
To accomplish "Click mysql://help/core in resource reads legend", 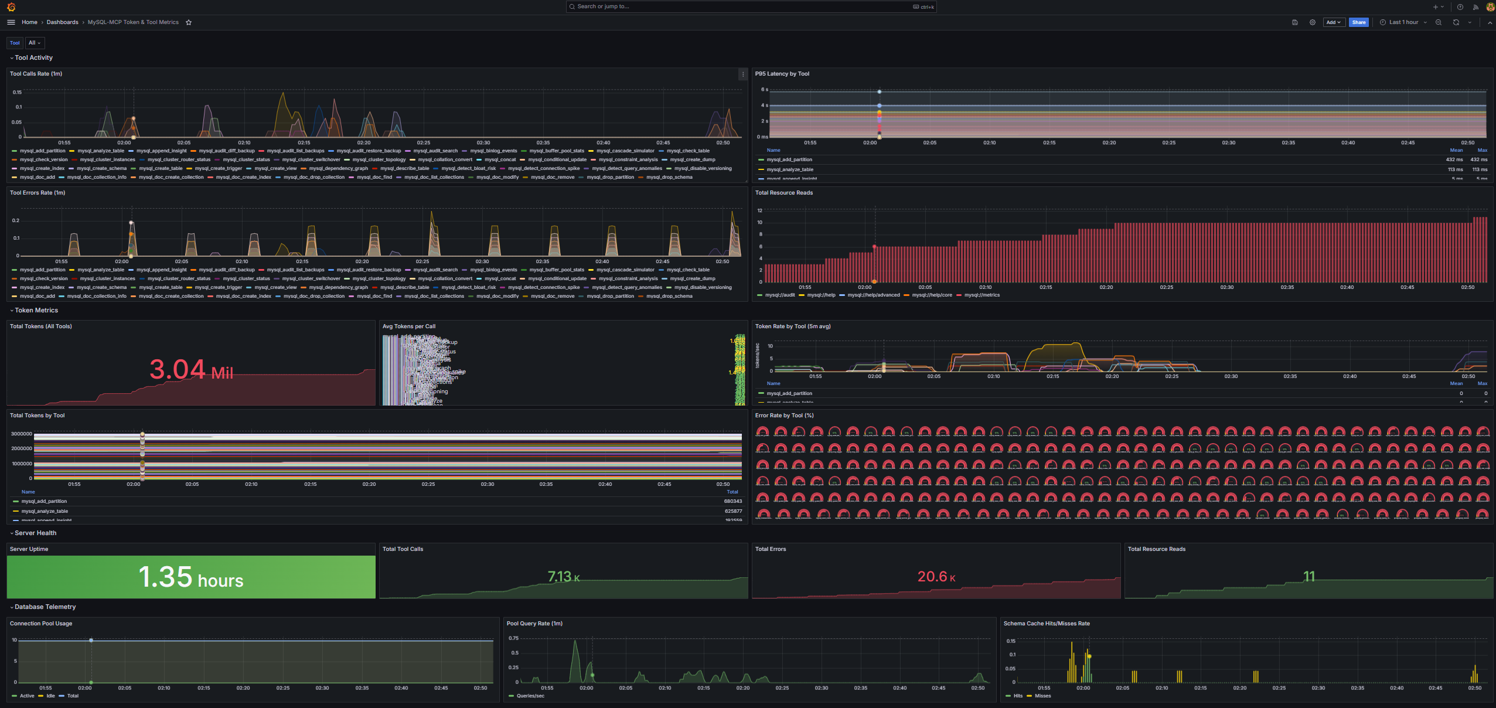I will click(x=932, y=295).
